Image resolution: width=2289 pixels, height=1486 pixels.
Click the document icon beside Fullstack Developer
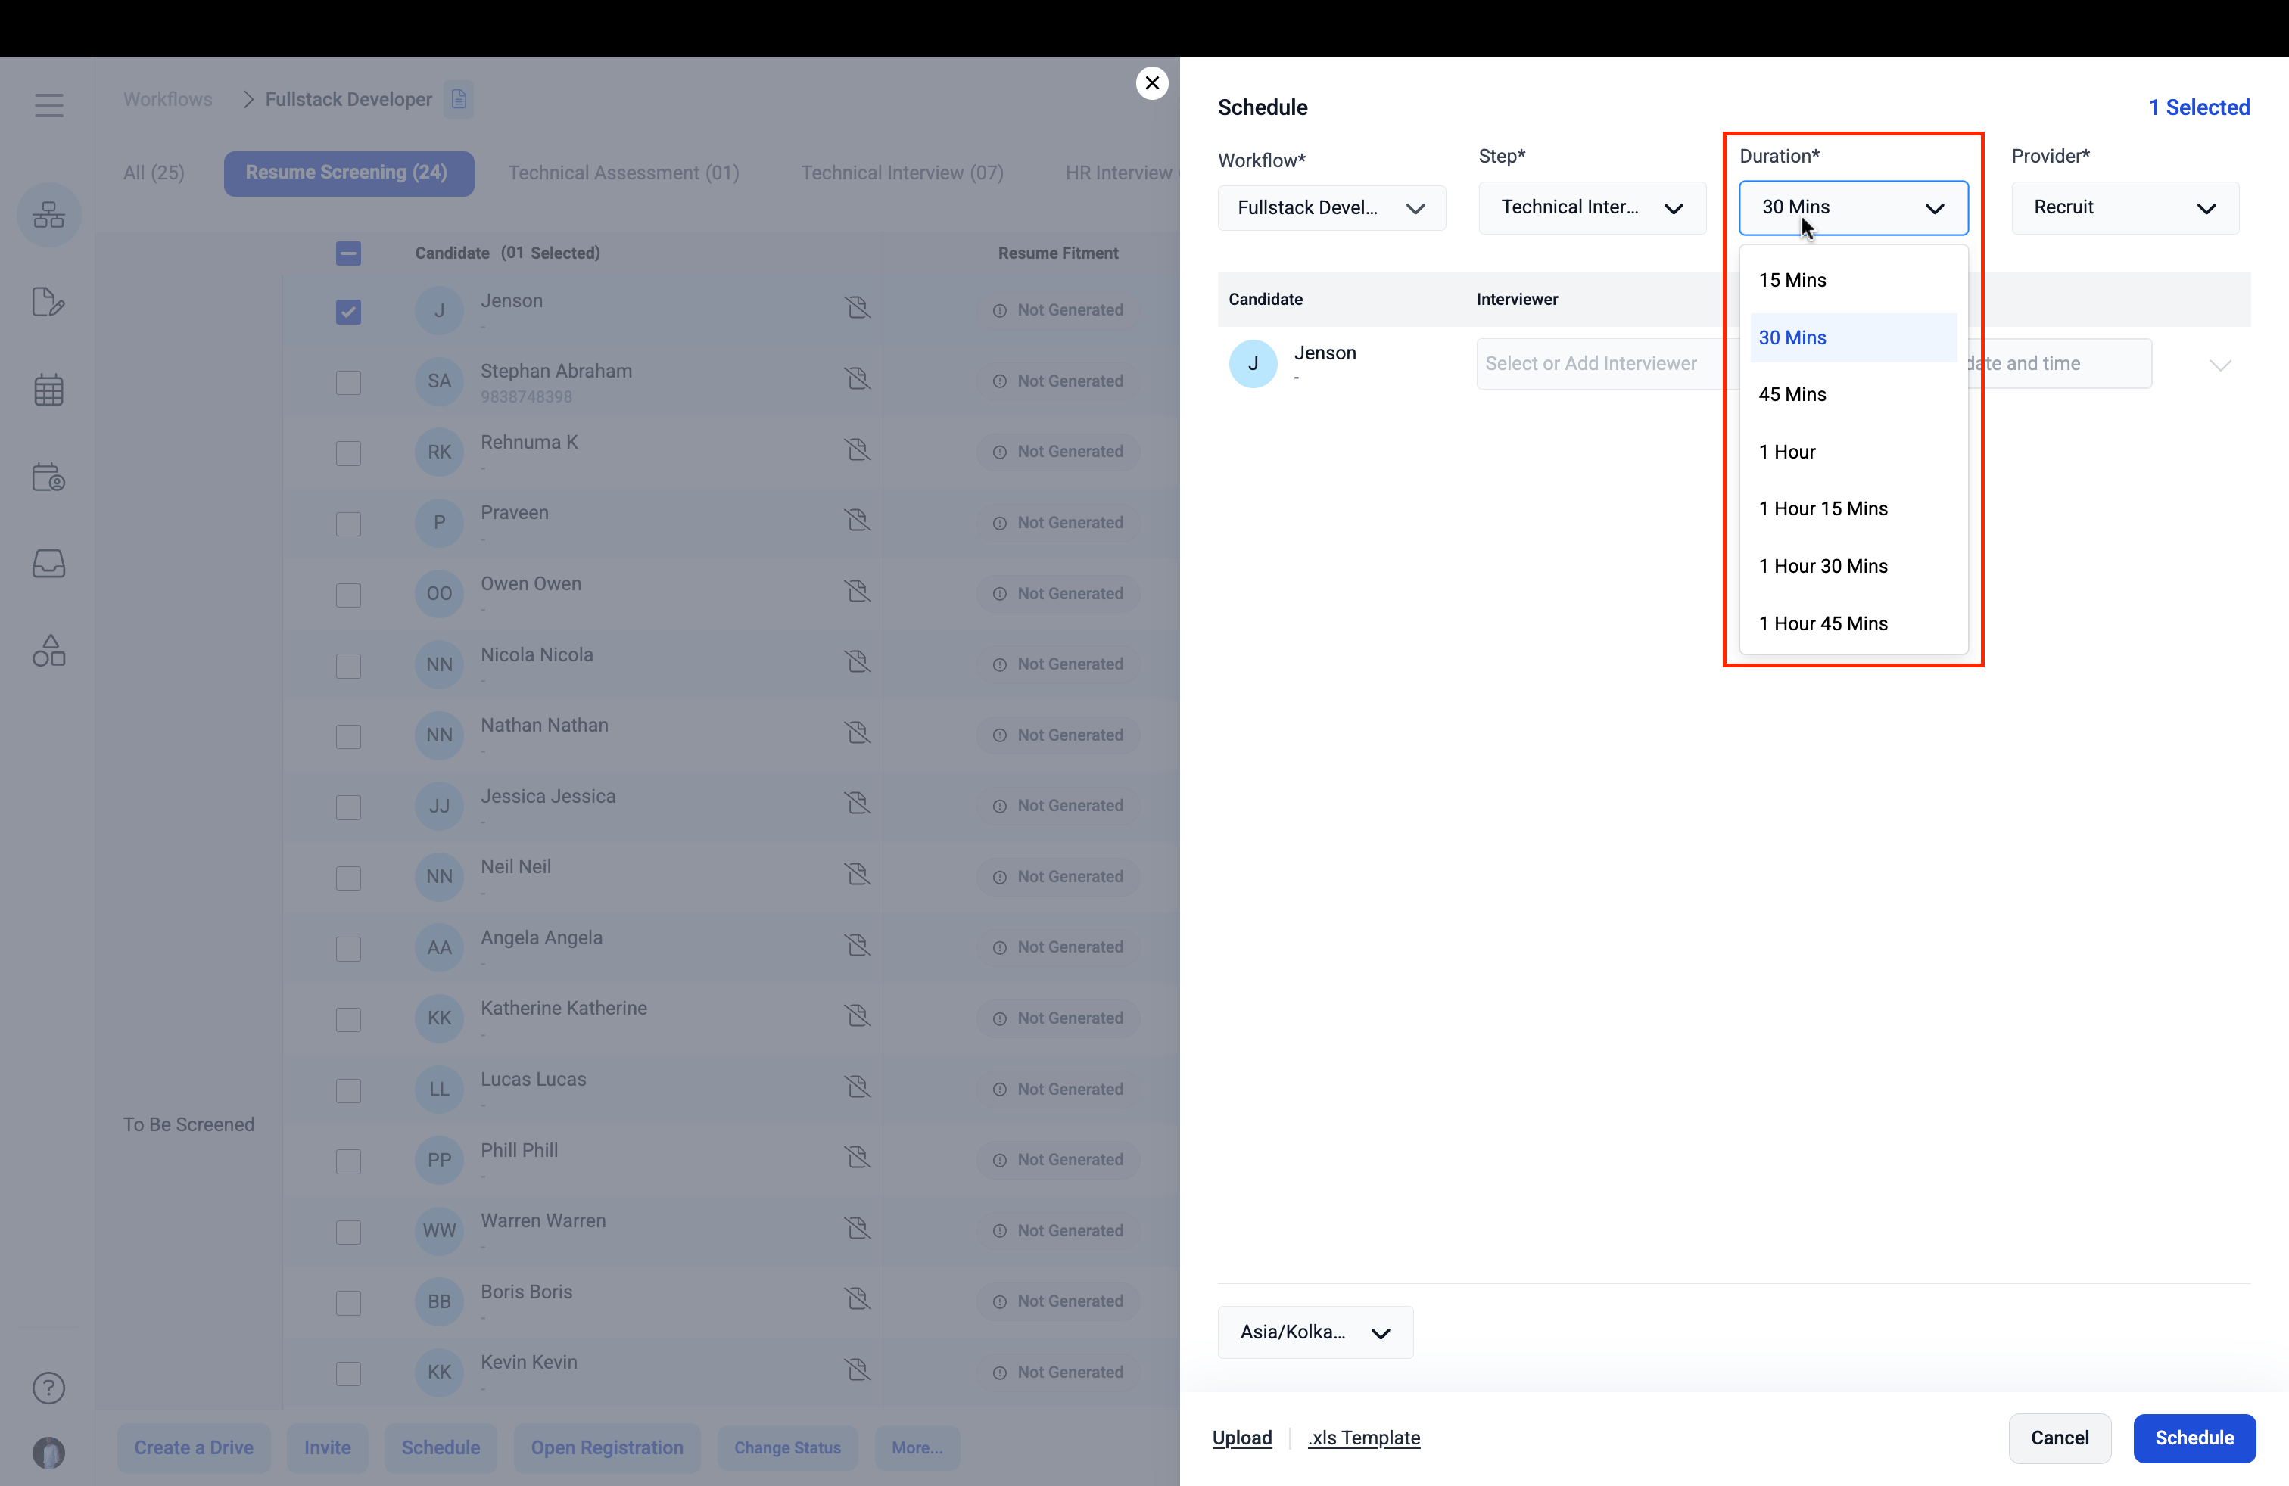coord(459,99)
